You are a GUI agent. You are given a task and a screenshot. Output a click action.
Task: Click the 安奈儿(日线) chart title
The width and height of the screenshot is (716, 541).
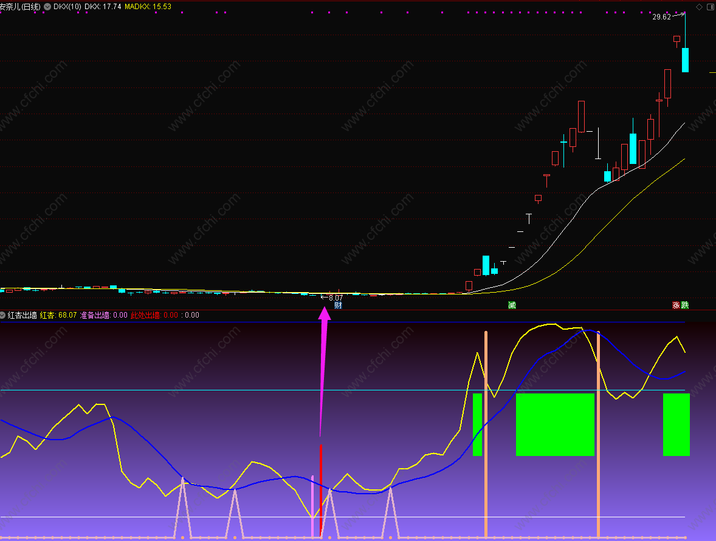(x=20, y=7)
